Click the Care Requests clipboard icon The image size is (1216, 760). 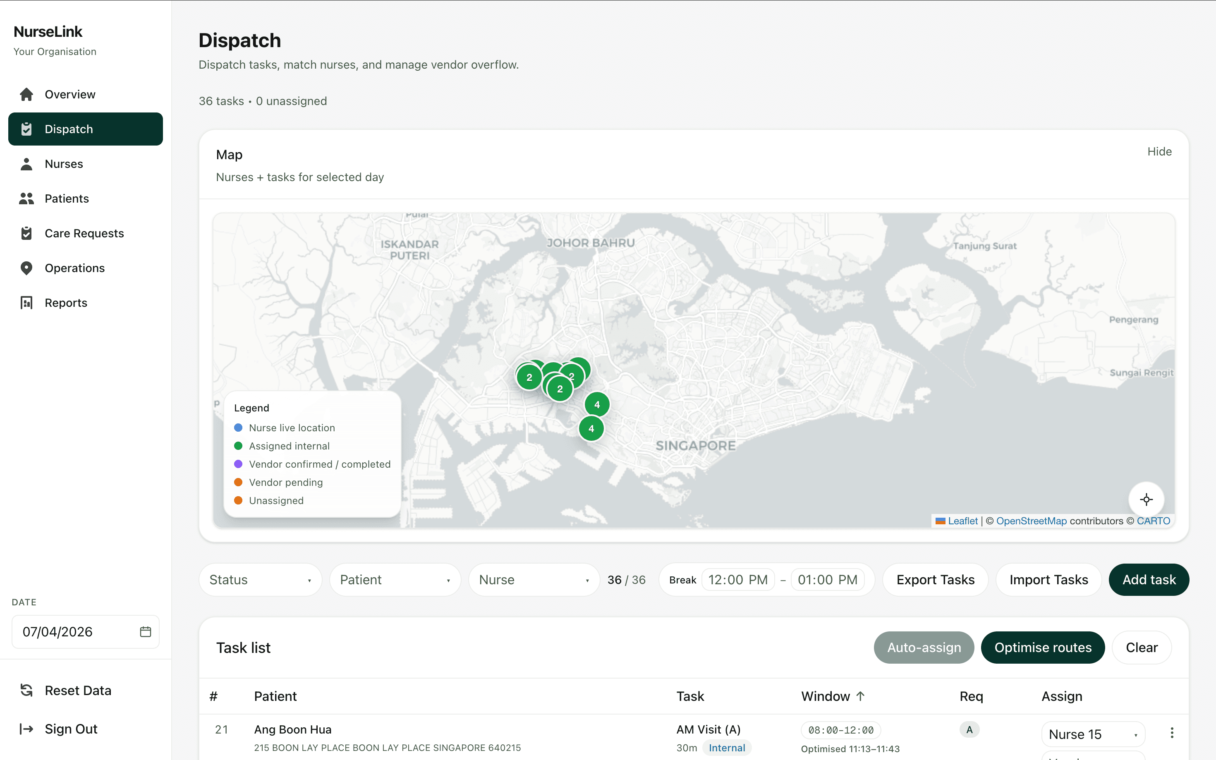click(x=26, y=233)
